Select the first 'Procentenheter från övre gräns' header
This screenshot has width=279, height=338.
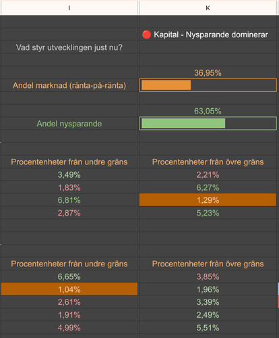click(208, 162)
